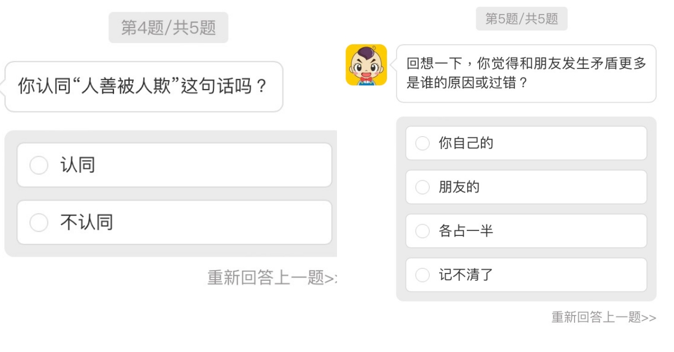674x352 pixels.
Task: Click the 人善被人欺 question bubble
Action: [144, 87]
